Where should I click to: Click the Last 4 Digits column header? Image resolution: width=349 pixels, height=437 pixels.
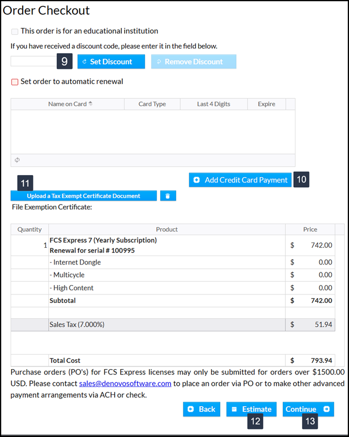[x=213, y=104]
